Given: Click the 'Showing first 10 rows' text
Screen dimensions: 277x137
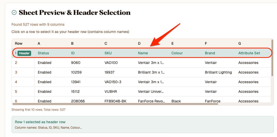Looking at the screenshot, I should pyautogui.click(x=38, y=110).
